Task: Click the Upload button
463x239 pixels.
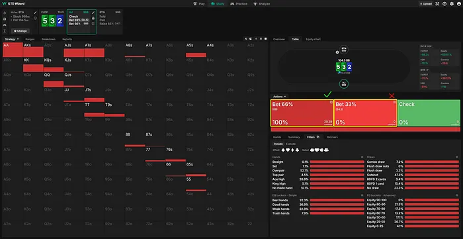Action: tap(425, 4)
